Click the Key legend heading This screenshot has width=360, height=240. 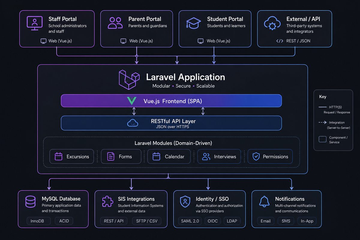click(x=322, y=97)
